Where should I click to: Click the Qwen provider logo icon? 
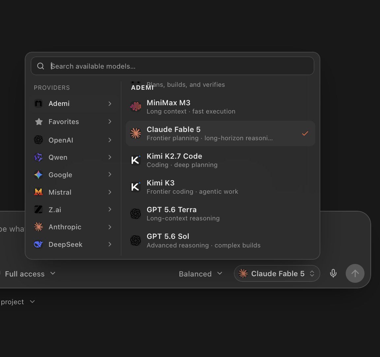(x=39, y=157)
